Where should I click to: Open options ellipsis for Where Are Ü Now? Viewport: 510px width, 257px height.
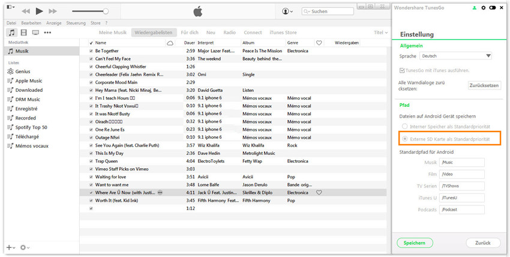tap(160, 193)
